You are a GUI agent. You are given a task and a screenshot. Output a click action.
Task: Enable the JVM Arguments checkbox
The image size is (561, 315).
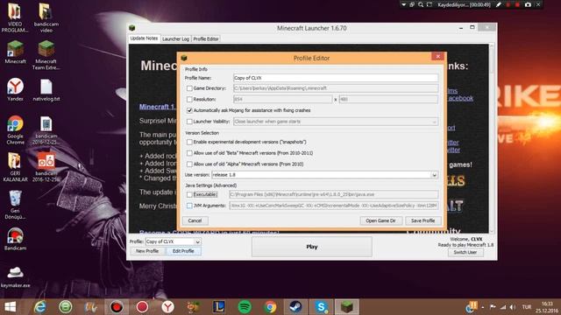[x=189, y=206]
